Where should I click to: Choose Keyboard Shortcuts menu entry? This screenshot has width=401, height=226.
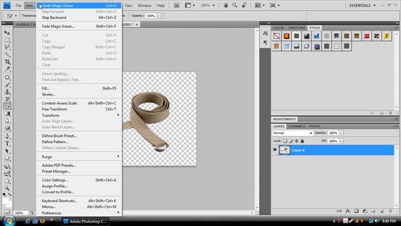point(79,201)
